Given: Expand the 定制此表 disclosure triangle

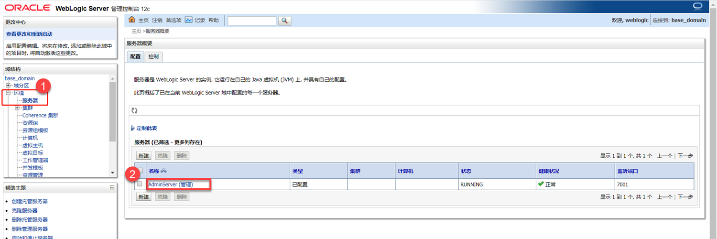Looking at the screenshot, I should [133, 129].
